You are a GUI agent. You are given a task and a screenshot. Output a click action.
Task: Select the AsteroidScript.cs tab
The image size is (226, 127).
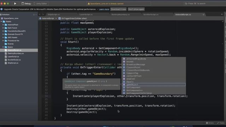(183, 14)
